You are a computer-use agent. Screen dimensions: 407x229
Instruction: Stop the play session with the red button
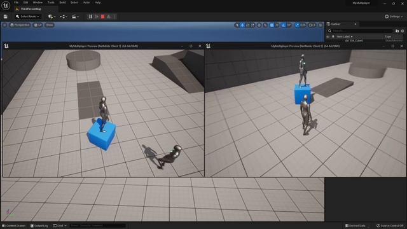pos(103,17)
